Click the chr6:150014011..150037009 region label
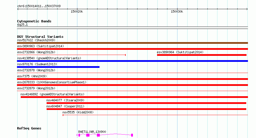The height and width of the screenshot is (138, 256). [39, 6]
